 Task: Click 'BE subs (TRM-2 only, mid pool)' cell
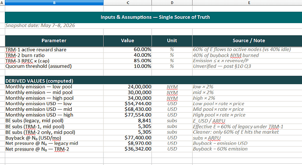pos(54,132)
